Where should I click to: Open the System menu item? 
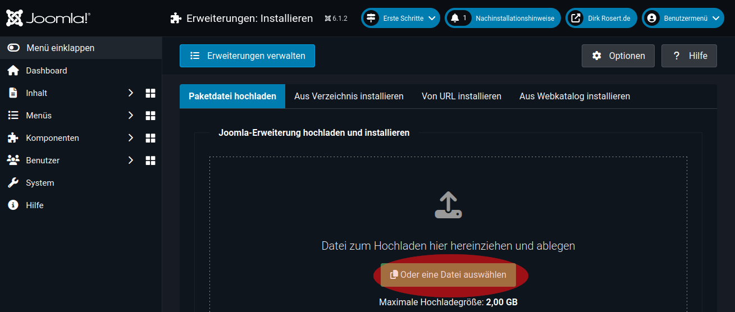pyautogui.click(x=81, y=183)
